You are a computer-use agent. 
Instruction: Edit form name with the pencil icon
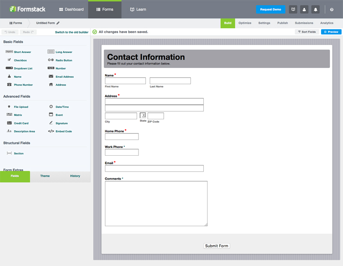pos(58,23)
